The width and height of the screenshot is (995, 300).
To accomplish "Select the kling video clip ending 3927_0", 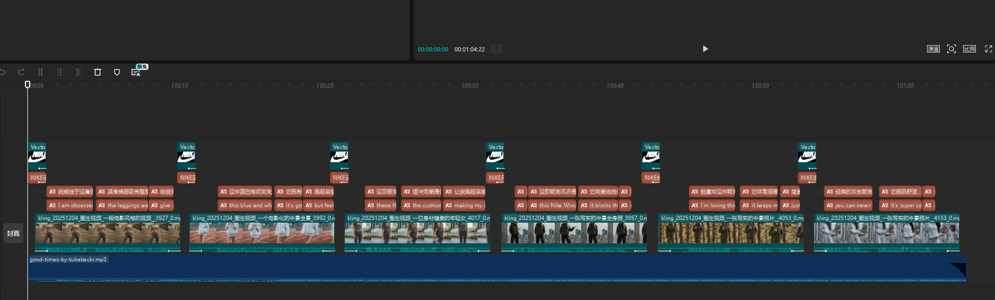I will click(108, 232).
